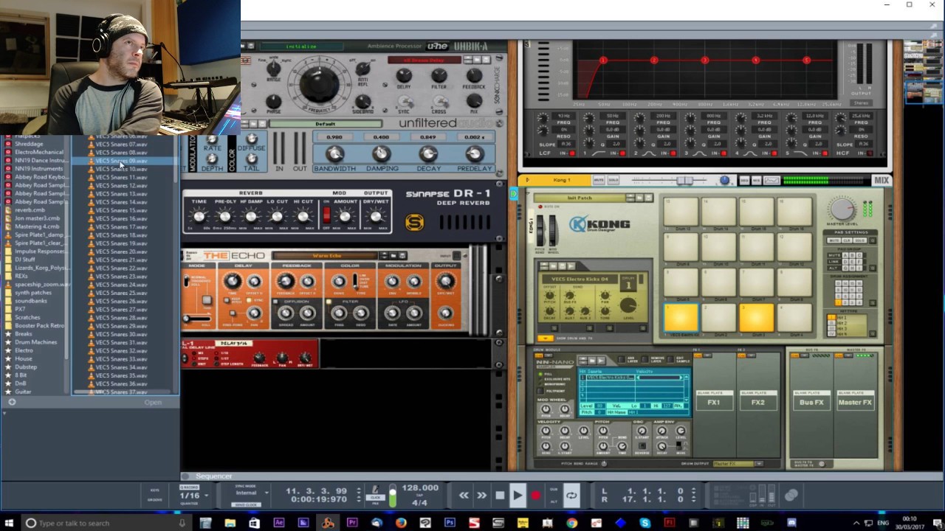The width and height of the screenshot is (945, 531).
Task: Open the Impulse Responses folder
Action: point(39,251)
